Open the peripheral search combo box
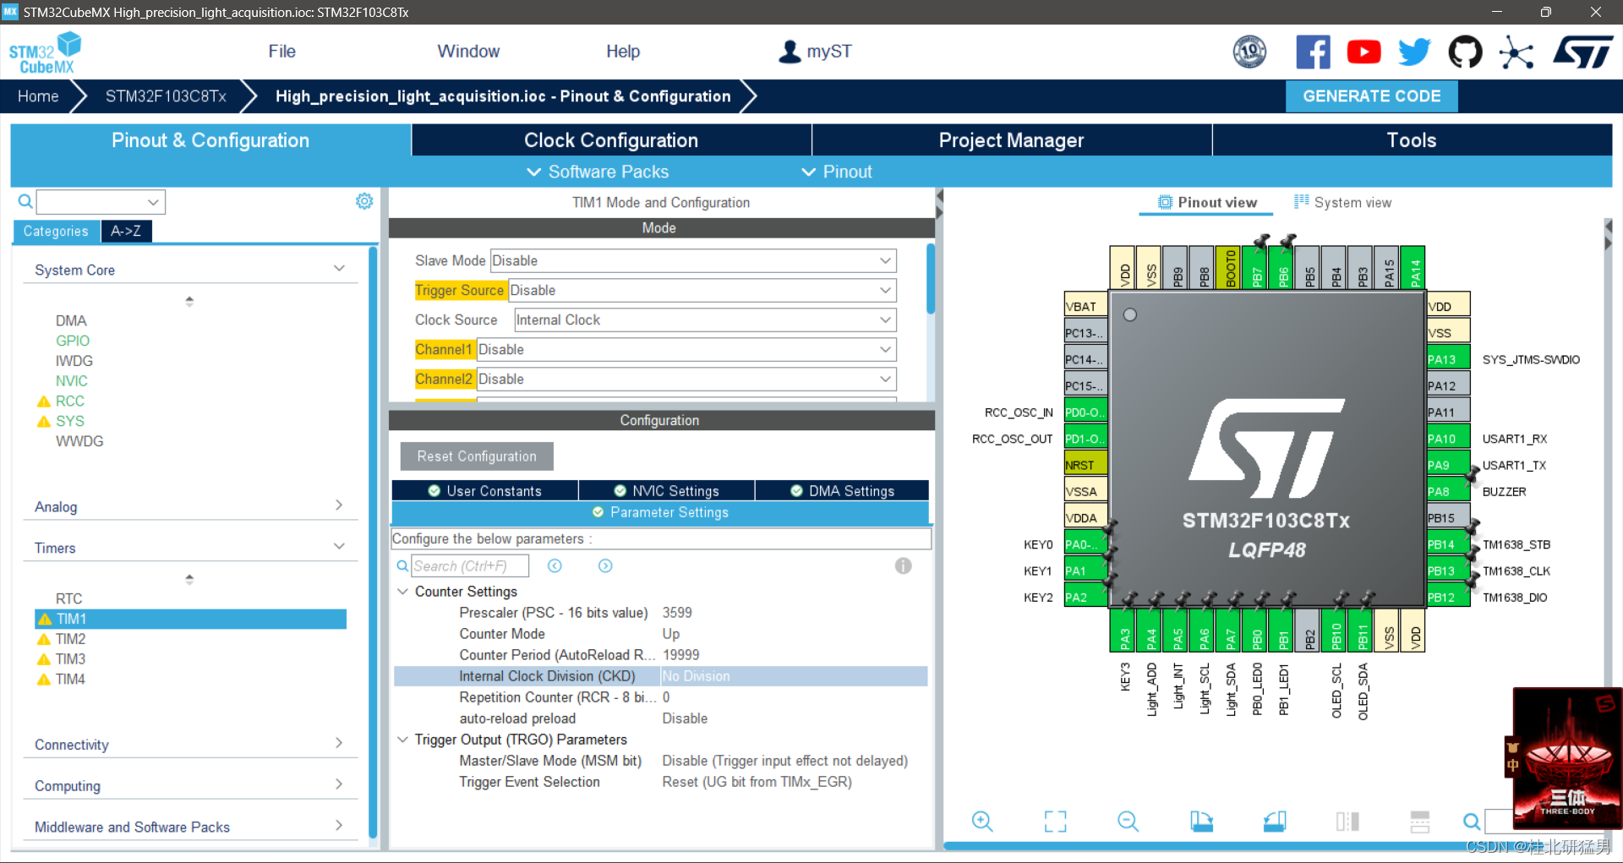Image resolution: width=1623 pixels, height=863 pixels. pos(101,202)
